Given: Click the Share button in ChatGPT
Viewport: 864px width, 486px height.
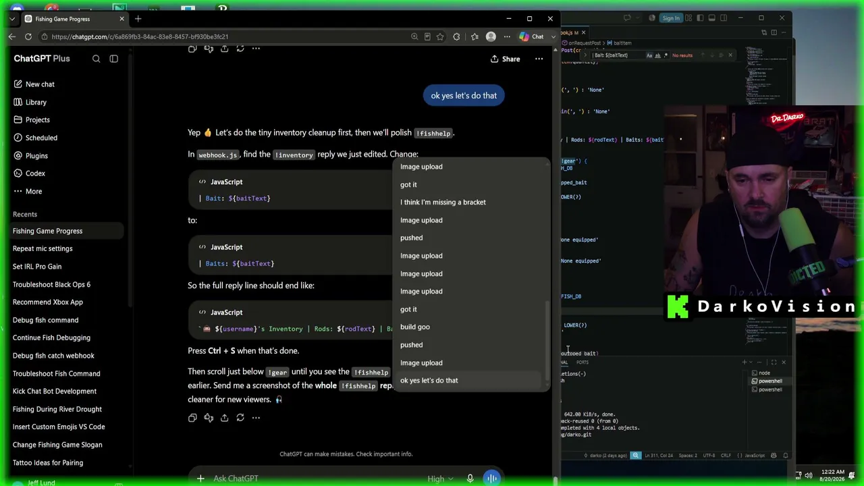Looking at the screenshot, I should coord(505,59).
